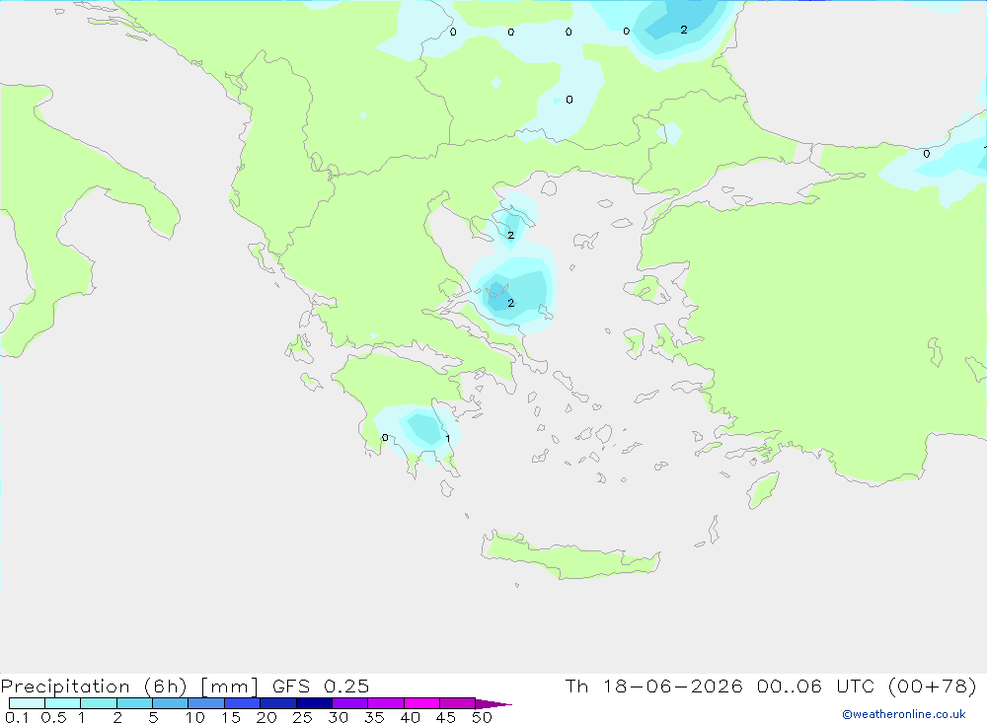Screen dimensions: 987x723
Task: Select the legend swatch between 1 and 2
Action: coord(99,703)
